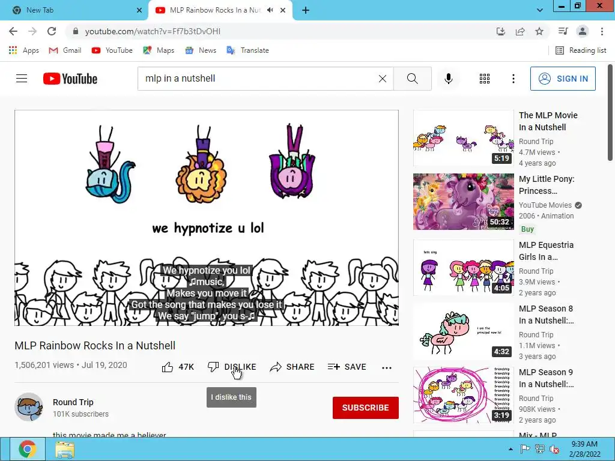Open Maps bookmark

click(159, 50)
